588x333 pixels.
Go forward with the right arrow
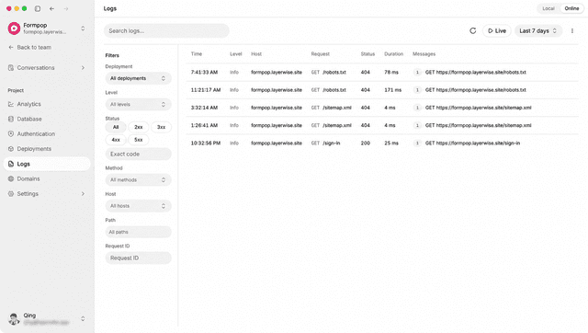pos(66,8)
